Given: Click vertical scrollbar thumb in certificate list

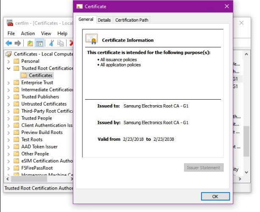Looking at the screenshot, I should coord(246,141).
